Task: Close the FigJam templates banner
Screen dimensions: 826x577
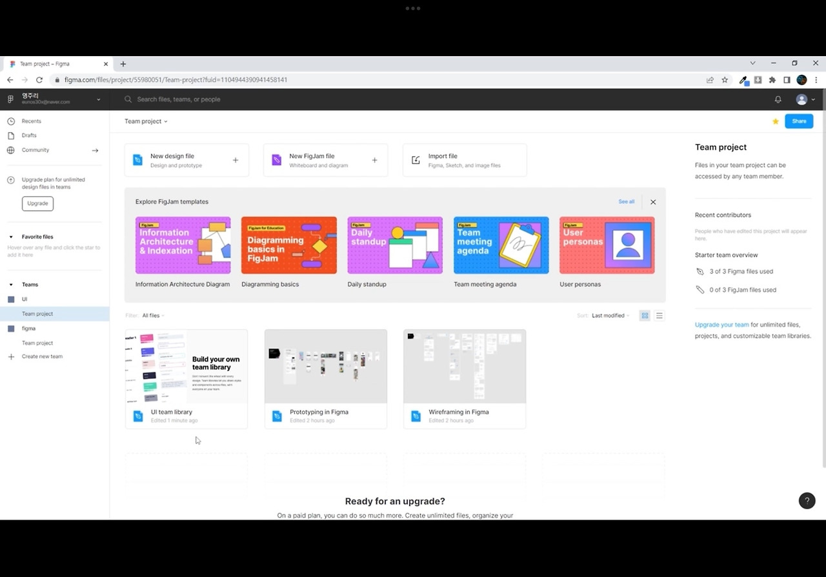Action: (653, 202)
